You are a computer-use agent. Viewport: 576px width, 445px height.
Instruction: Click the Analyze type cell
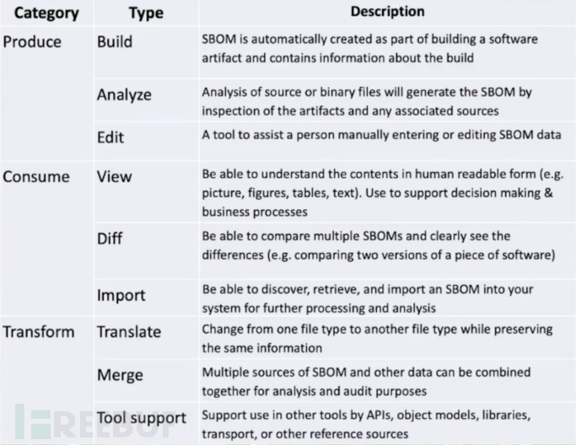click(124, 94)
